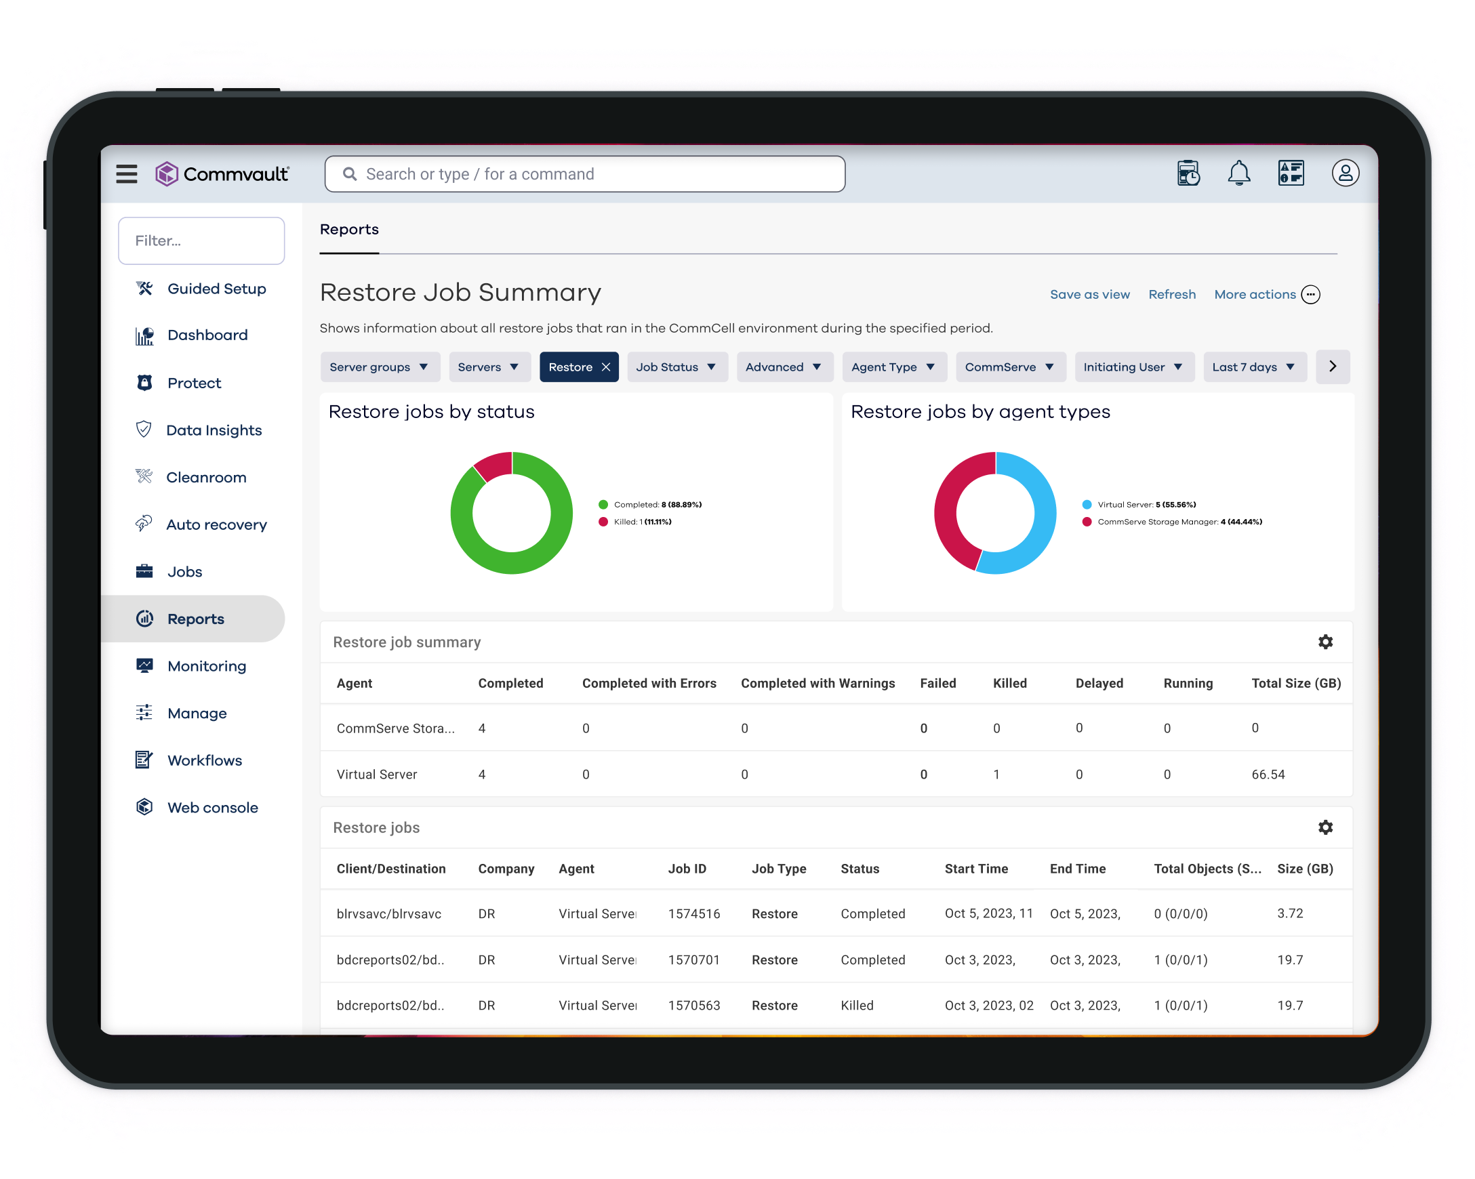Open Restore link for job 1574516
This screenshot has width=1475, height=1179.
(x=775, y=913)
